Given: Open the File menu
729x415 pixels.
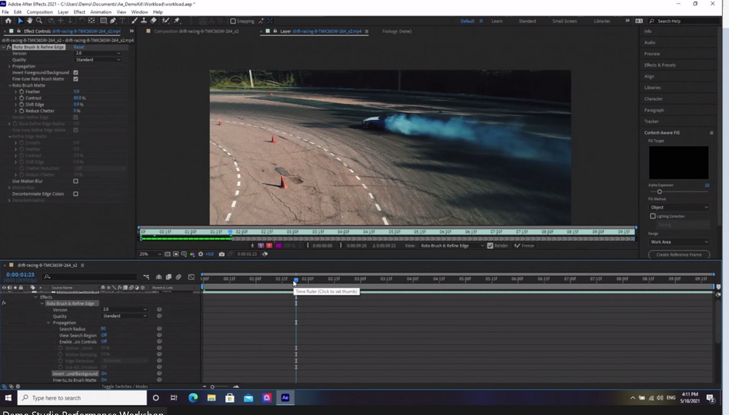Looking at the screenshot, I should click(5, 12).
